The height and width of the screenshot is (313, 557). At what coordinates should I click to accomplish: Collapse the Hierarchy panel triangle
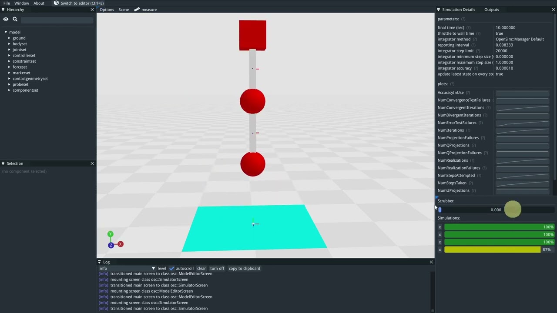[3, 10]
